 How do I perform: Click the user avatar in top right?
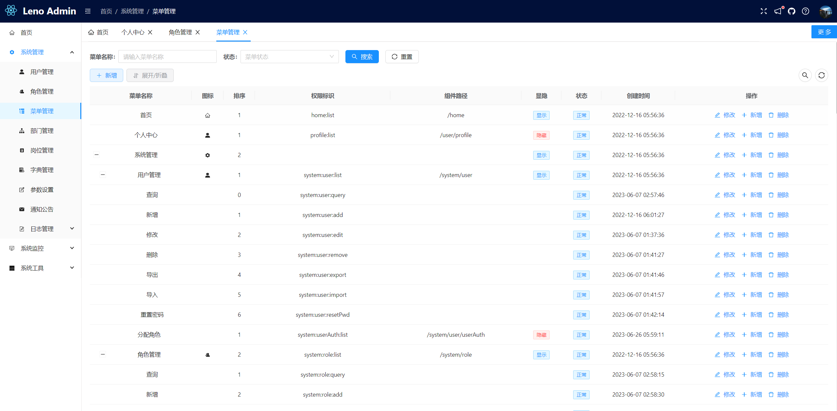point(825,11)
